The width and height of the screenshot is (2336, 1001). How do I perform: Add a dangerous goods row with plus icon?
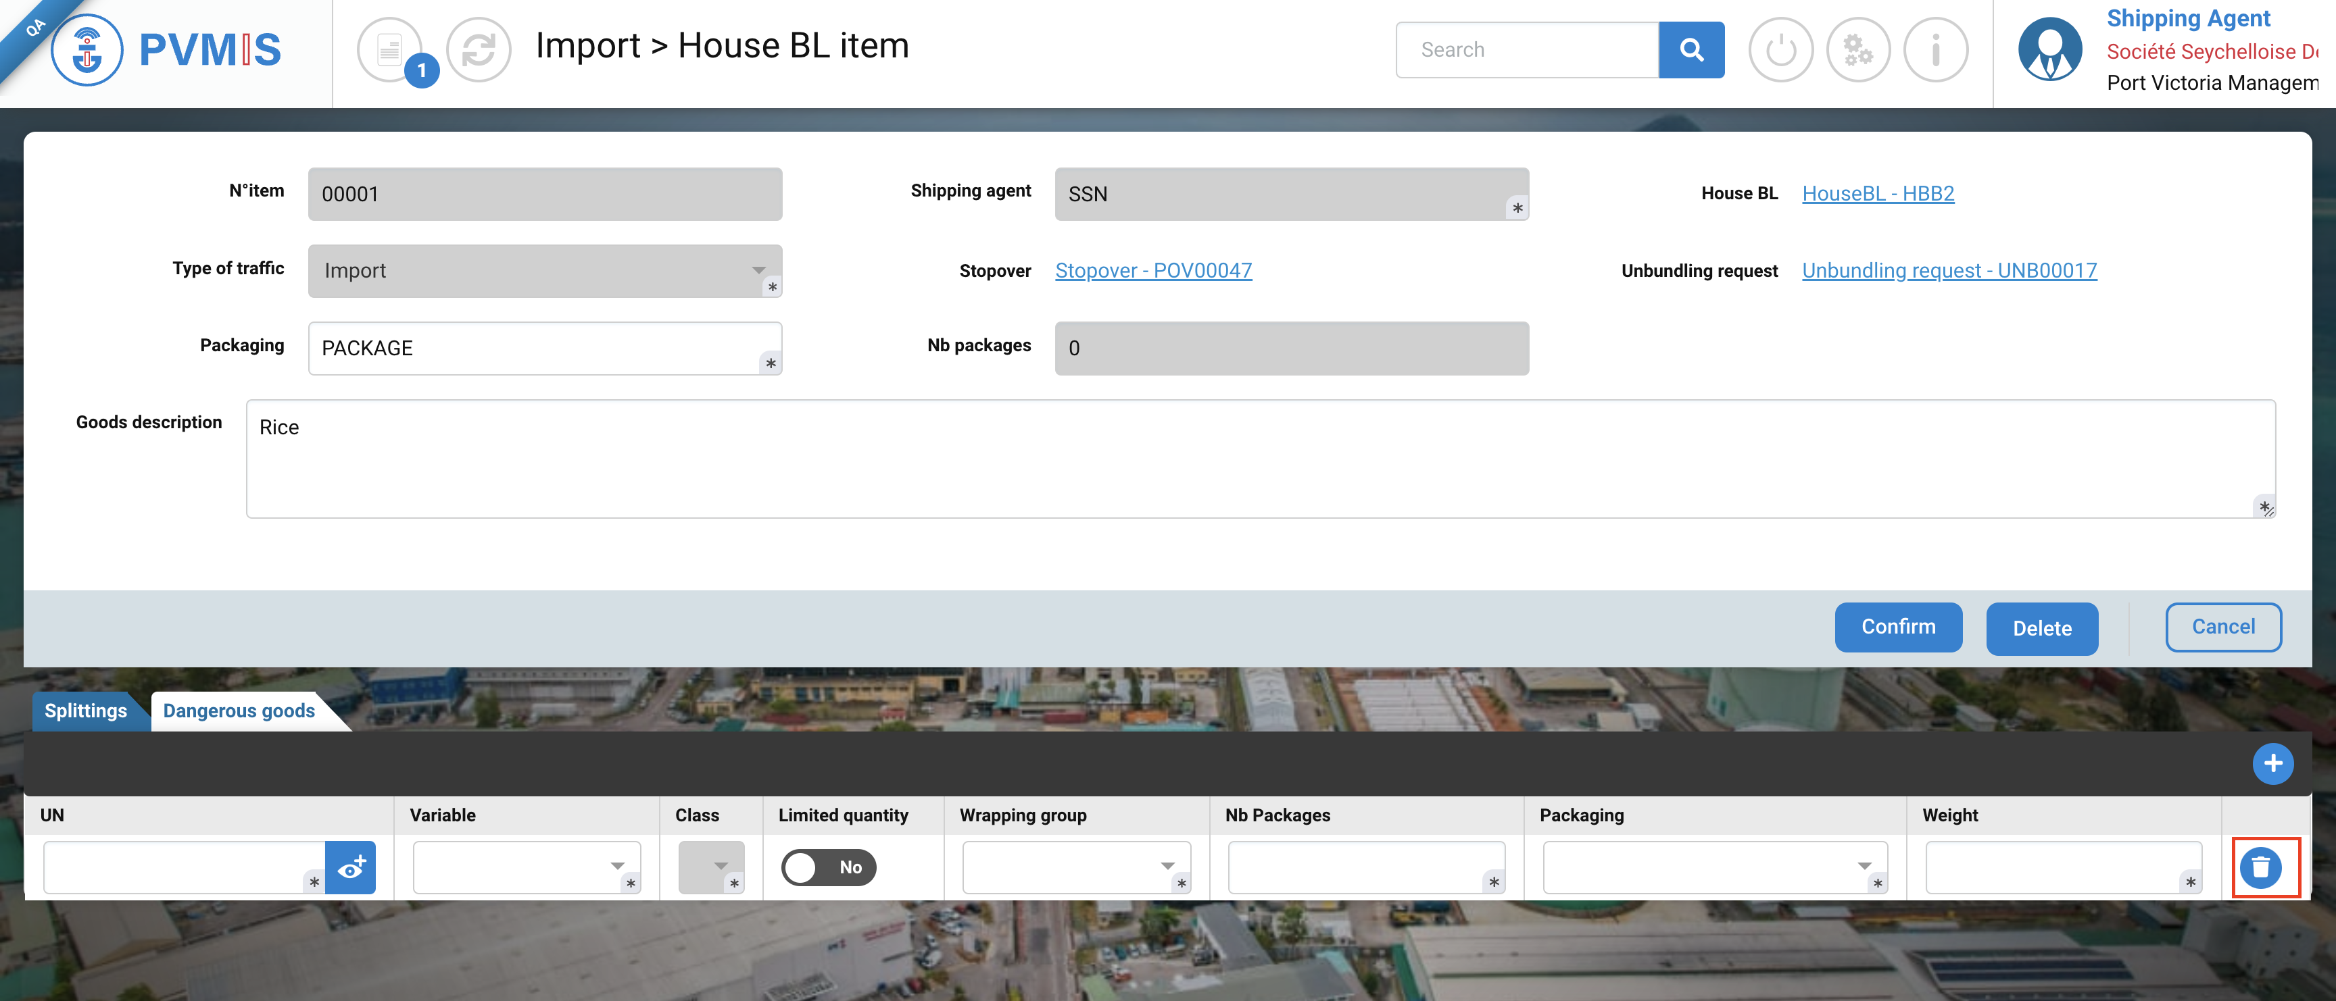pyautogui.click(x=2272, y=764)
